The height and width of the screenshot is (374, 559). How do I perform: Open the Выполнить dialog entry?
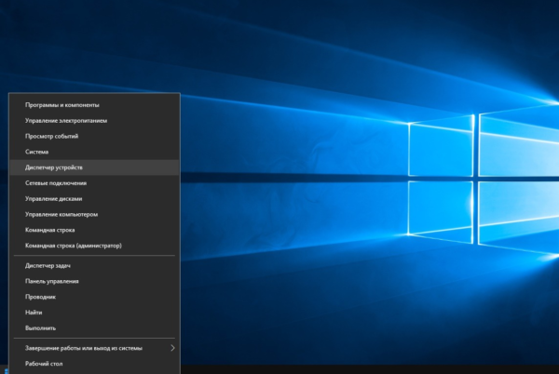pyautogui.click(x=94, y=328)
